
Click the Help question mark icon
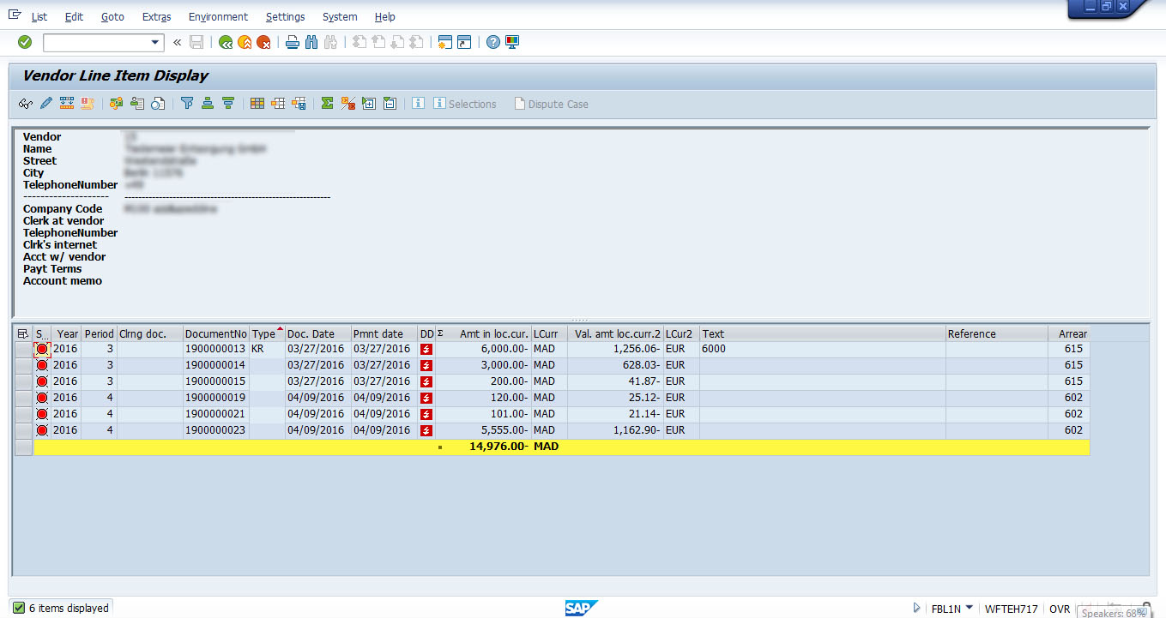492,42
